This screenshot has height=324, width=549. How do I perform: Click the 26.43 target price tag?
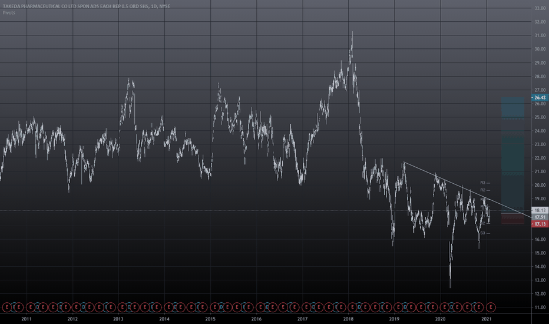[x=540, y=98]
